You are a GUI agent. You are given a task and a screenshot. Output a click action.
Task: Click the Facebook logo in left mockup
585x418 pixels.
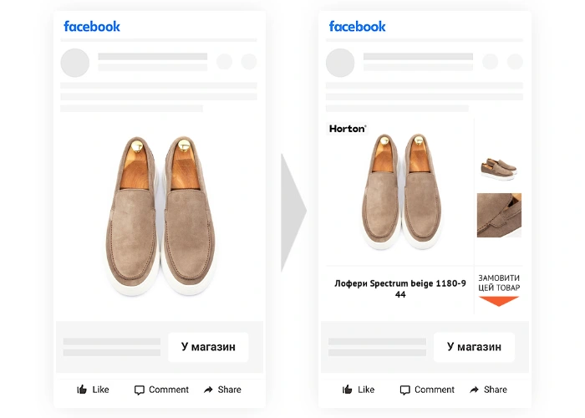92,27
